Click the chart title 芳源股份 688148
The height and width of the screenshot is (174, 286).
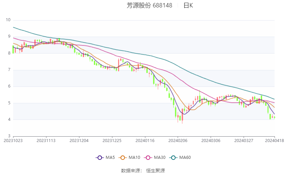click(149, 5)
